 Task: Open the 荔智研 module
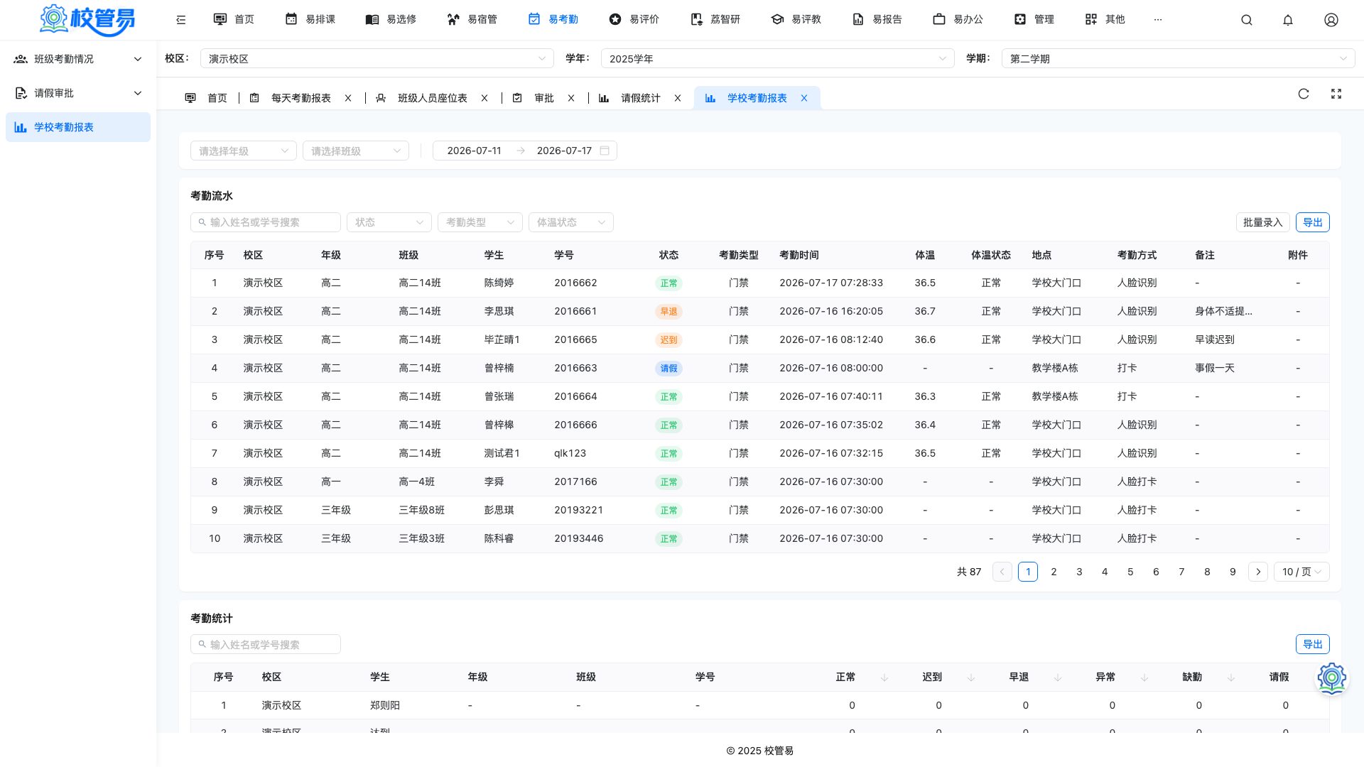tap(715, 20)
